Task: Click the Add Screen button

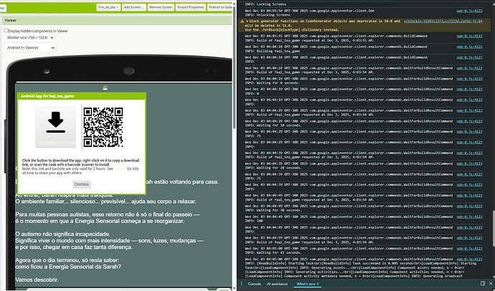Action: pos(133,6)
